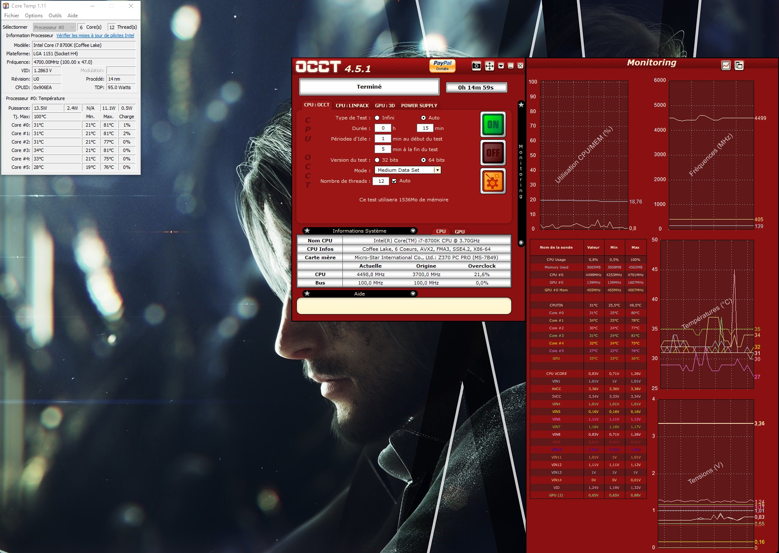Select 64 bits version
779x553 pixels.
pyautogui.click(x=423, y=160)
